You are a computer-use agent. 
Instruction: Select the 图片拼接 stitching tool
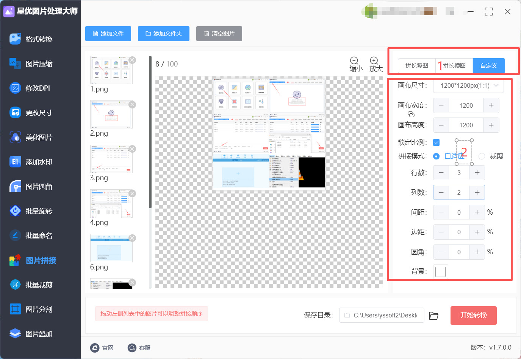33,260
